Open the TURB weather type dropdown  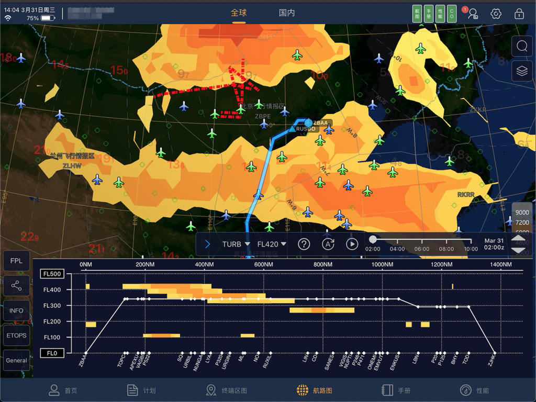point(234,244)
